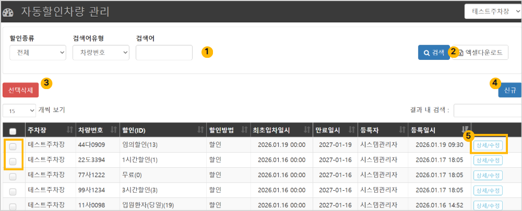
Task: Check the row for vehicle 44다0909
Action: [x=13, y=146]
